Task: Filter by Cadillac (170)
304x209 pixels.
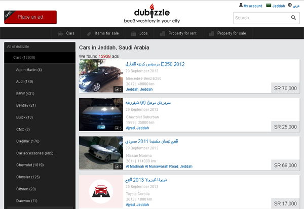Action: (28, 141)
